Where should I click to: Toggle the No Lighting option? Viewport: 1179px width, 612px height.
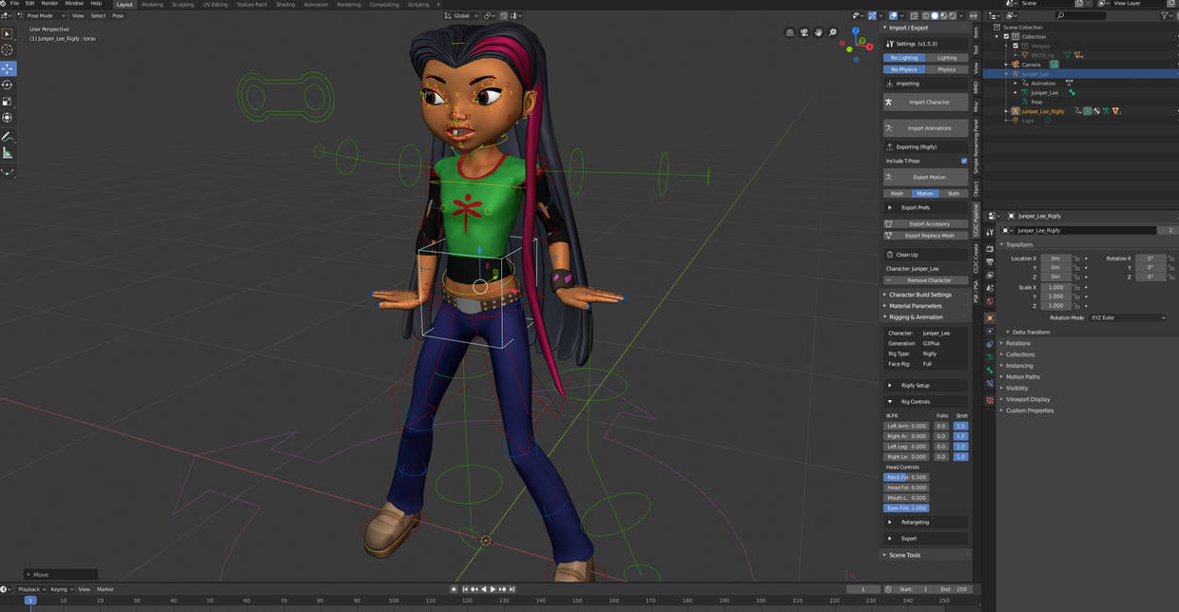tap(903, 57)
